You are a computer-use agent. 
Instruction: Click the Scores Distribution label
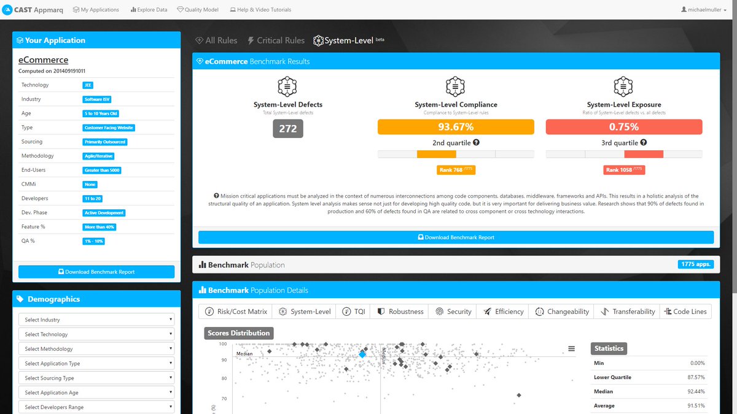tap(239, 333)
